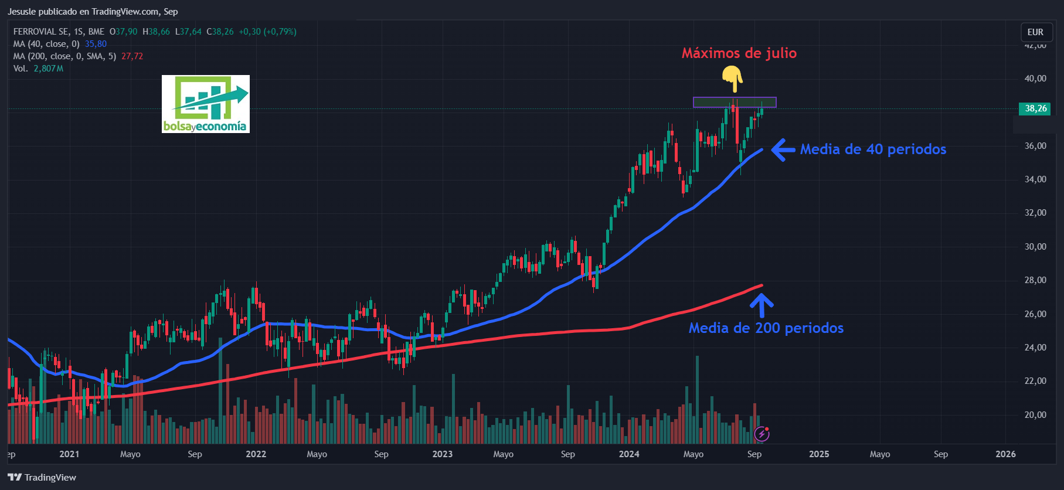Click the Máximos de julio annotation text
Viewport: 1064px width, 490px height.
[x=739, y=53]
